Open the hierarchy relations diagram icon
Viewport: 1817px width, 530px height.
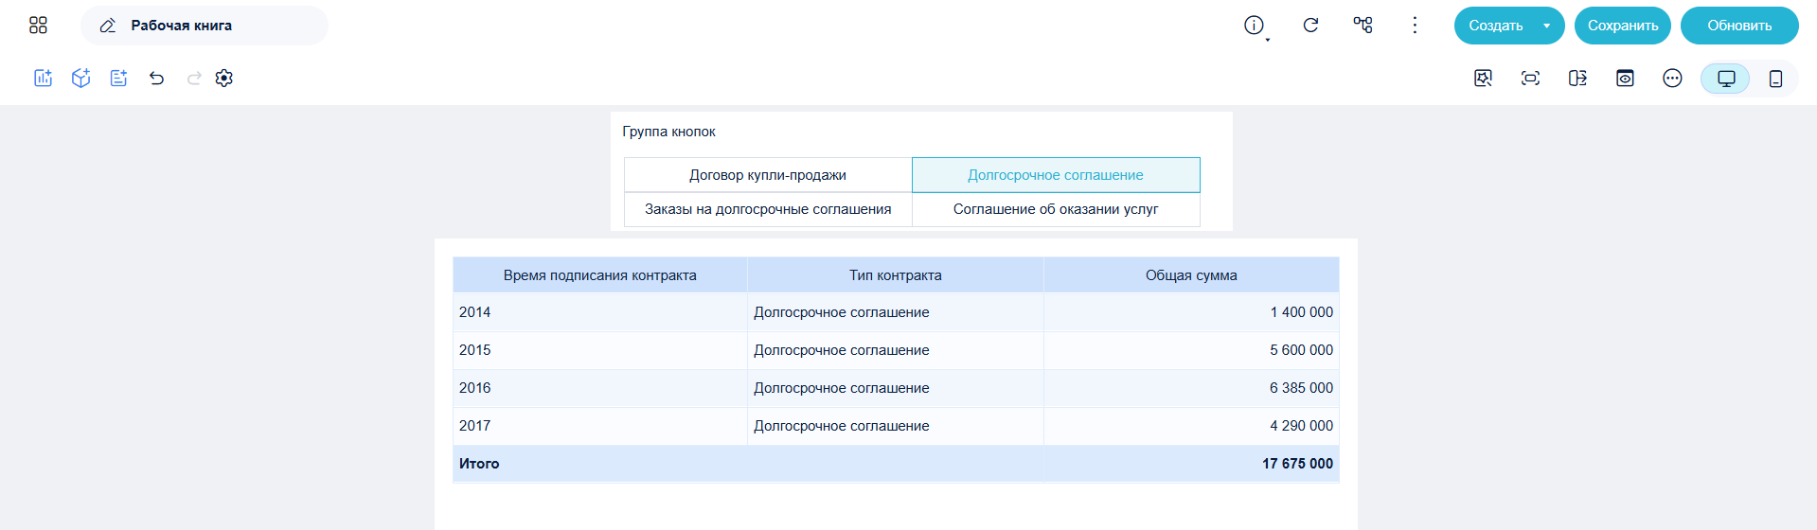click(x=1363, y=26)
